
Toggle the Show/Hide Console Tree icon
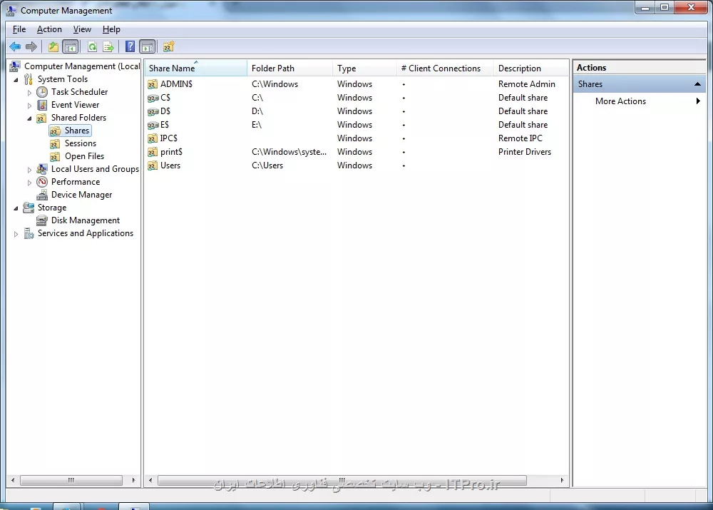click(71, 46)
